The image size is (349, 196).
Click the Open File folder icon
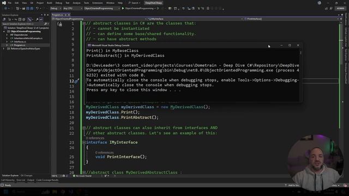(23, 9)
